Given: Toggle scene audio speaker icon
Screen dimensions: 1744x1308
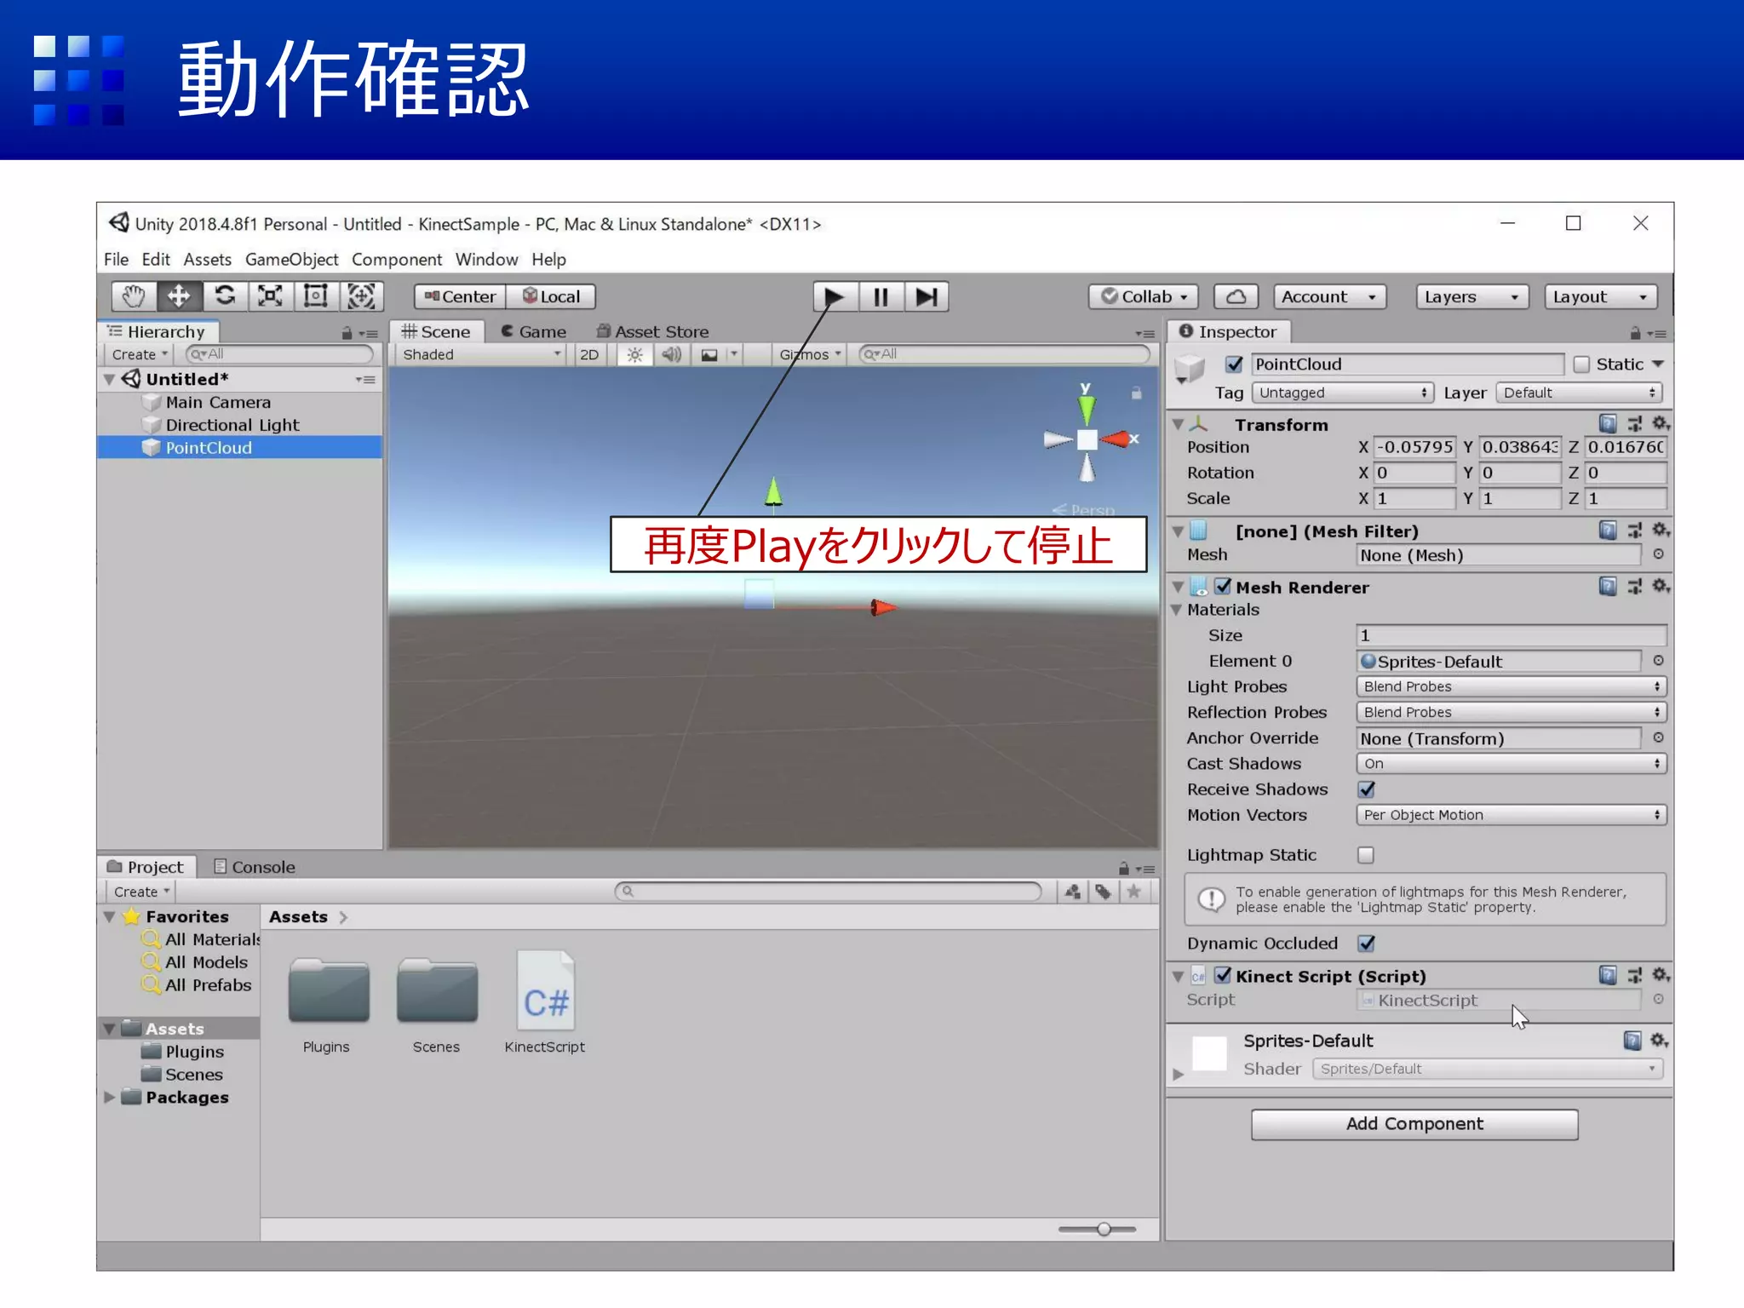Looking at the screenshot, I should tap(672, 354).
